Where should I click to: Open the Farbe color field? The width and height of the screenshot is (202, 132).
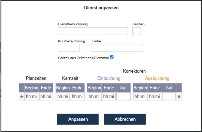click(117, 48)
